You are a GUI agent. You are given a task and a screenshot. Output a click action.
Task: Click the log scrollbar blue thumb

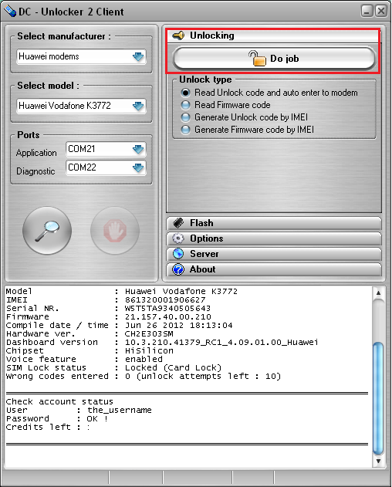(378, 397)
